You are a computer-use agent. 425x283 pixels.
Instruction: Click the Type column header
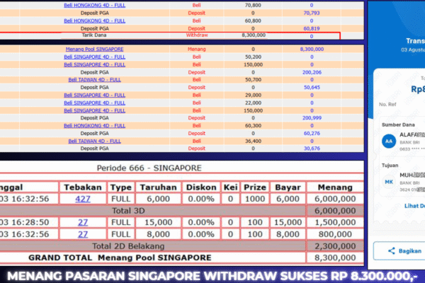coord(120,187)
